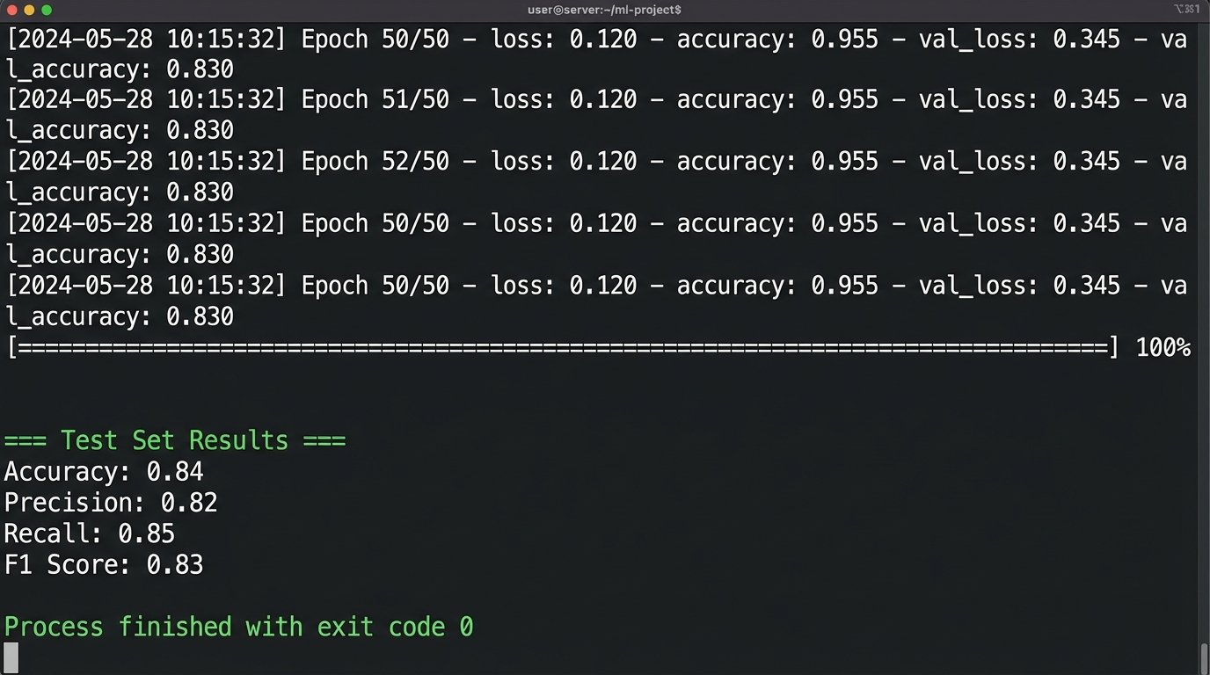Image resolution: width=1210 pixels, height=675 pixels.
Task: Click the red close window button
Action: [x=11, y=10]
